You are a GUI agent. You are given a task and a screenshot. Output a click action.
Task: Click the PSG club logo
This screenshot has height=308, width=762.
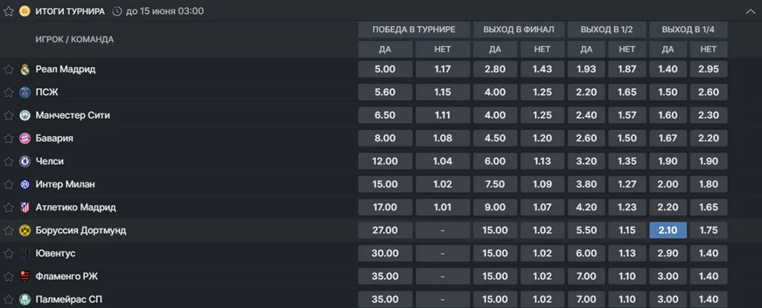[x=25, y=92]
